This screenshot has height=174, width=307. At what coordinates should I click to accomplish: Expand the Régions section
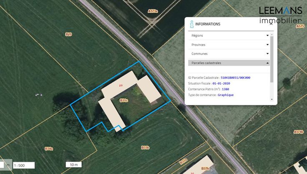(x=229, y=35)
